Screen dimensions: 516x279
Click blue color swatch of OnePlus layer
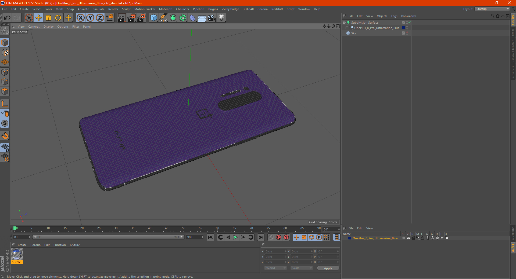point(350,238)
